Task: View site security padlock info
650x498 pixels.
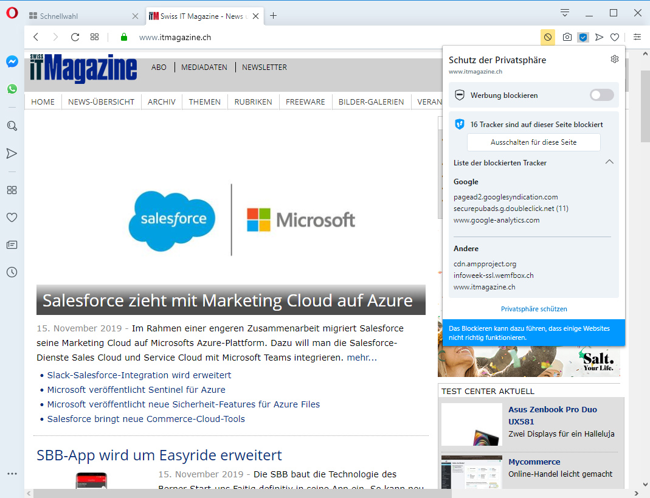Action: click(x=123, y=37)
